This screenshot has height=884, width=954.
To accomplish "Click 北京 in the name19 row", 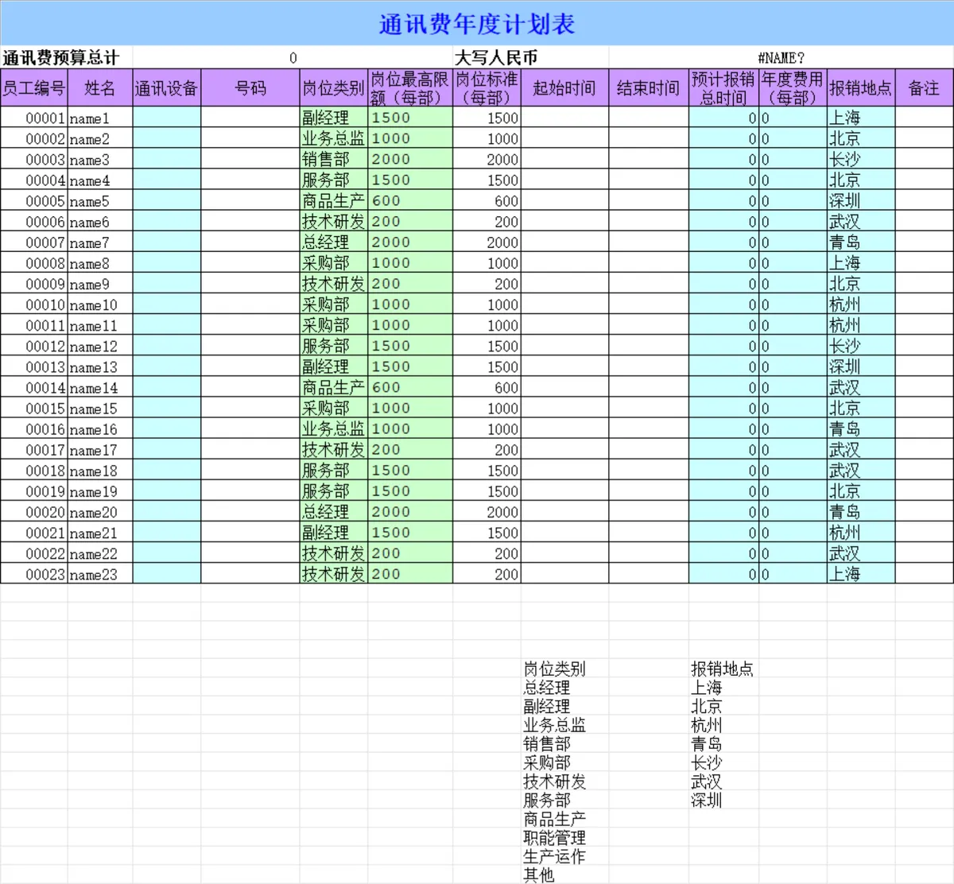I will coord(861,491).
